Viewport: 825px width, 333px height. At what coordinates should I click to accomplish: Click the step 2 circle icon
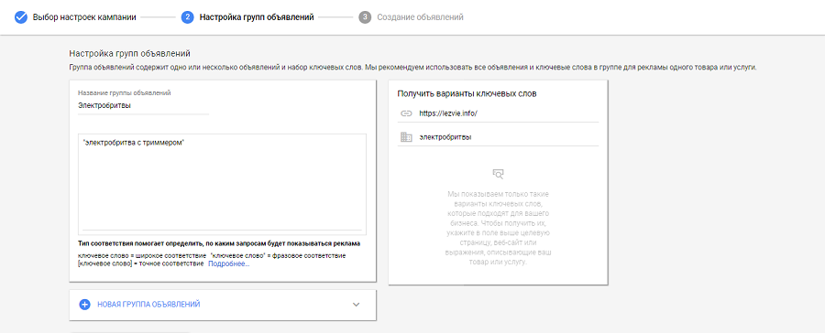click(x=187, y=17)
